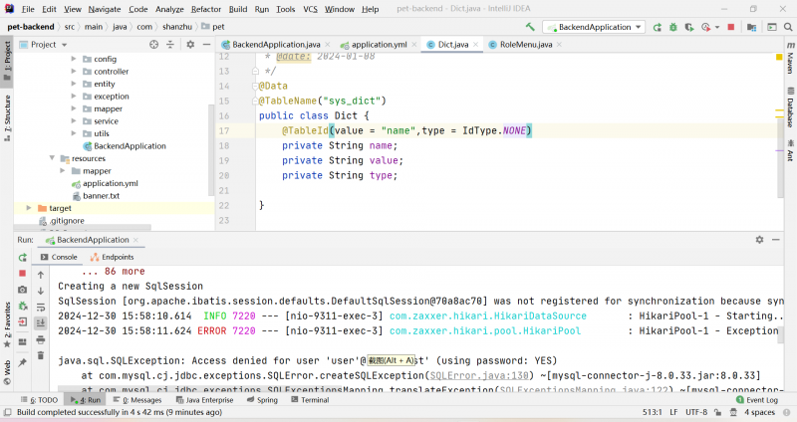Close the Dict.java tab
The height and width of the screenshot is (422, 797).
pos(476,45)
